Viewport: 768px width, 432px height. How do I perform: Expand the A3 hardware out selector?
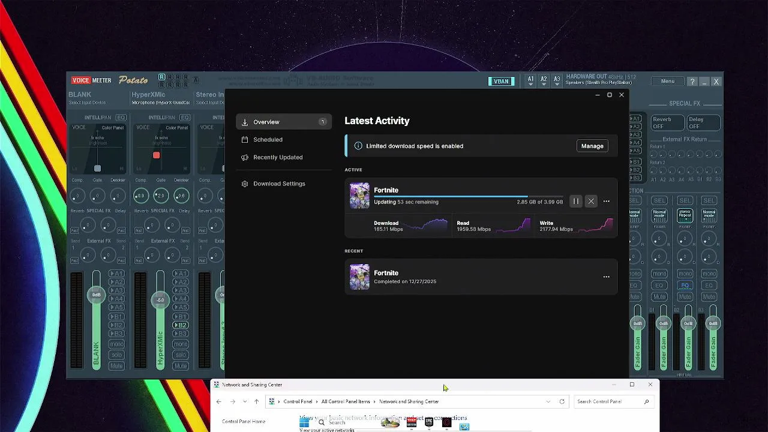pos(557,81)
